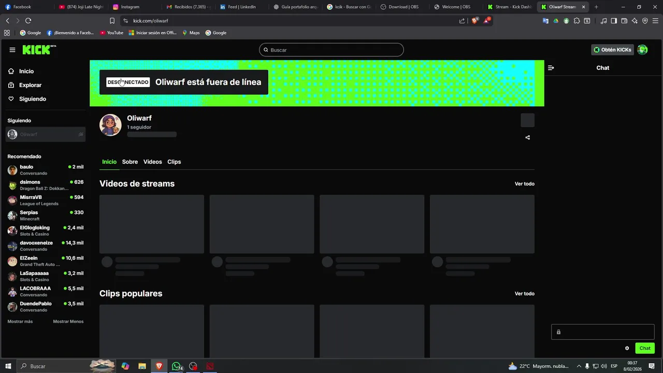Click Ver todo for Clips populares
Screen dimensions: 663x373
point(524,294)
